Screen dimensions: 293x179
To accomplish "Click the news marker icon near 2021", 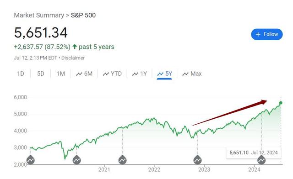I will (76, 160).
